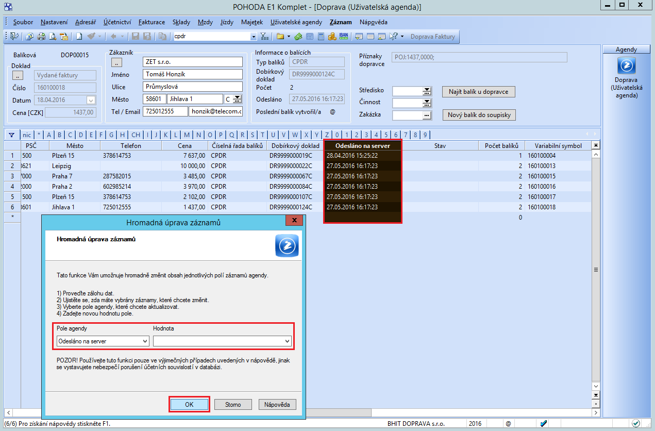Click the new record blank page icon
Image resolution: width=655 pixels, height=431 pixels.
tap(79, 36)
